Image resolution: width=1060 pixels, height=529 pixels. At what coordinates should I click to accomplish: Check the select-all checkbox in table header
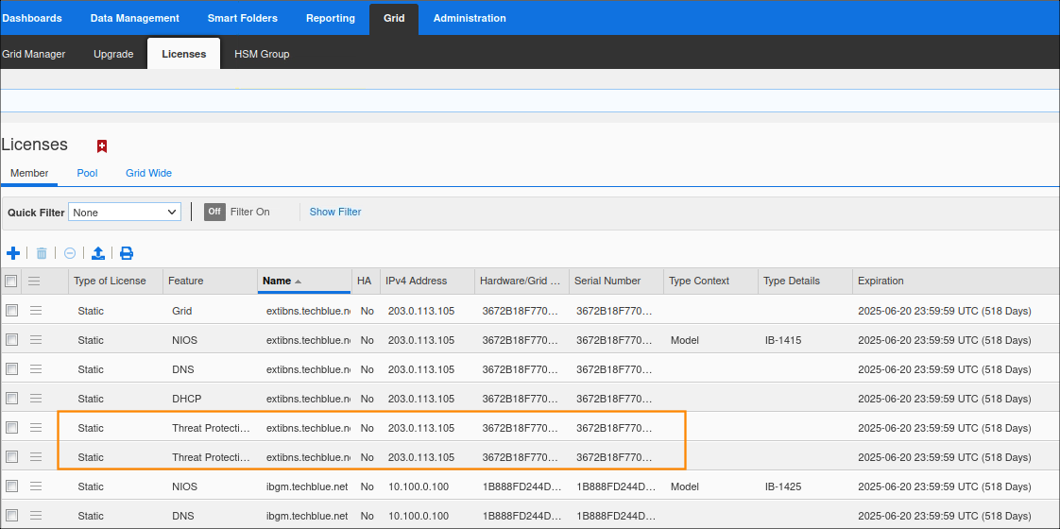(x=11, y=282)
